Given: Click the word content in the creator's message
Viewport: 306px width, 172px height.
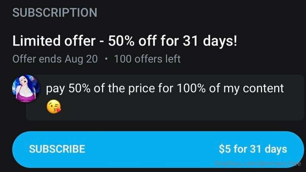Looking at the screenshot, I should point(263,88).
